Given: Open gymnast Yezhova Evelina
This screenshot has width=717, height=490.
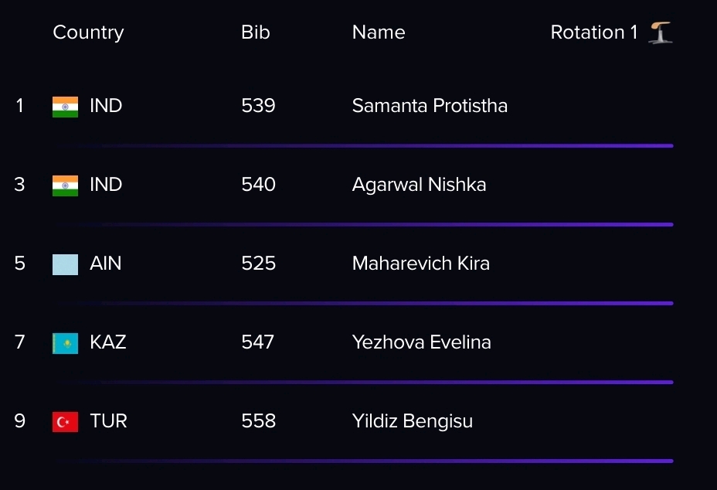Looking at the screenshot, I should click(x=422, y=342).
